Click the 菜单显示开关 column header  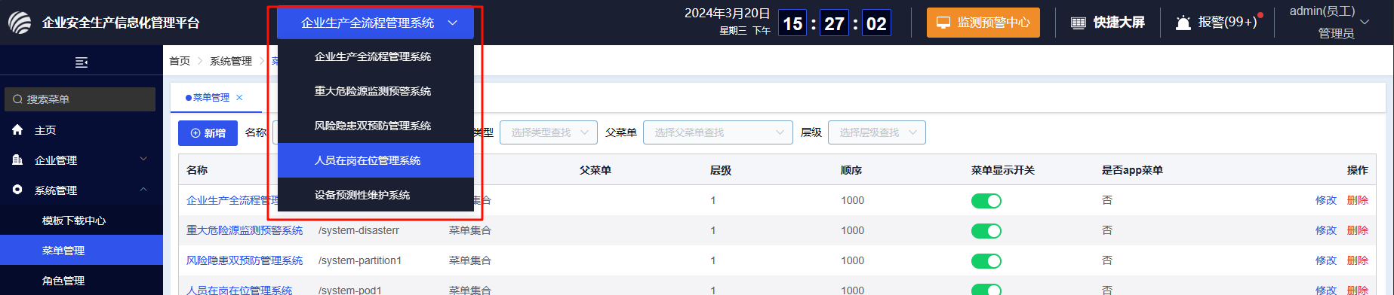1002,170
